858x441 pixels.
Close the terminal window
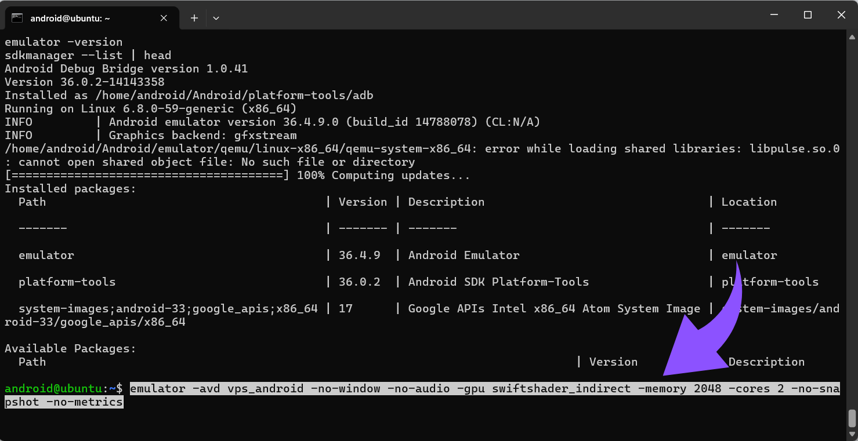tap(841, 15)
